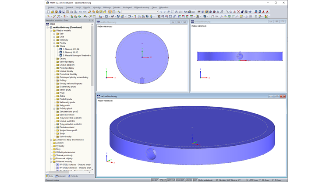This screenshot has height=182, width=333.
Task: Click the highlighted view mode icon
Action: pos(206,12)
